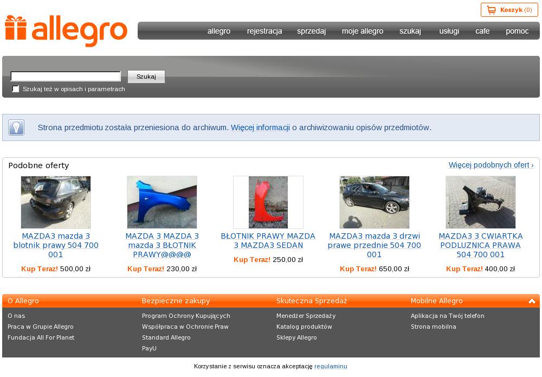Open blue fender thumbnail
The image size is (542, 377).
click(162, 202)
